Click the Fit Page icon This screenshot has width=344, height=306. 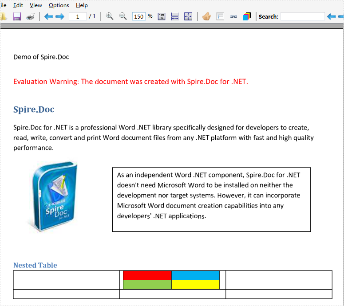pos(188,16)
